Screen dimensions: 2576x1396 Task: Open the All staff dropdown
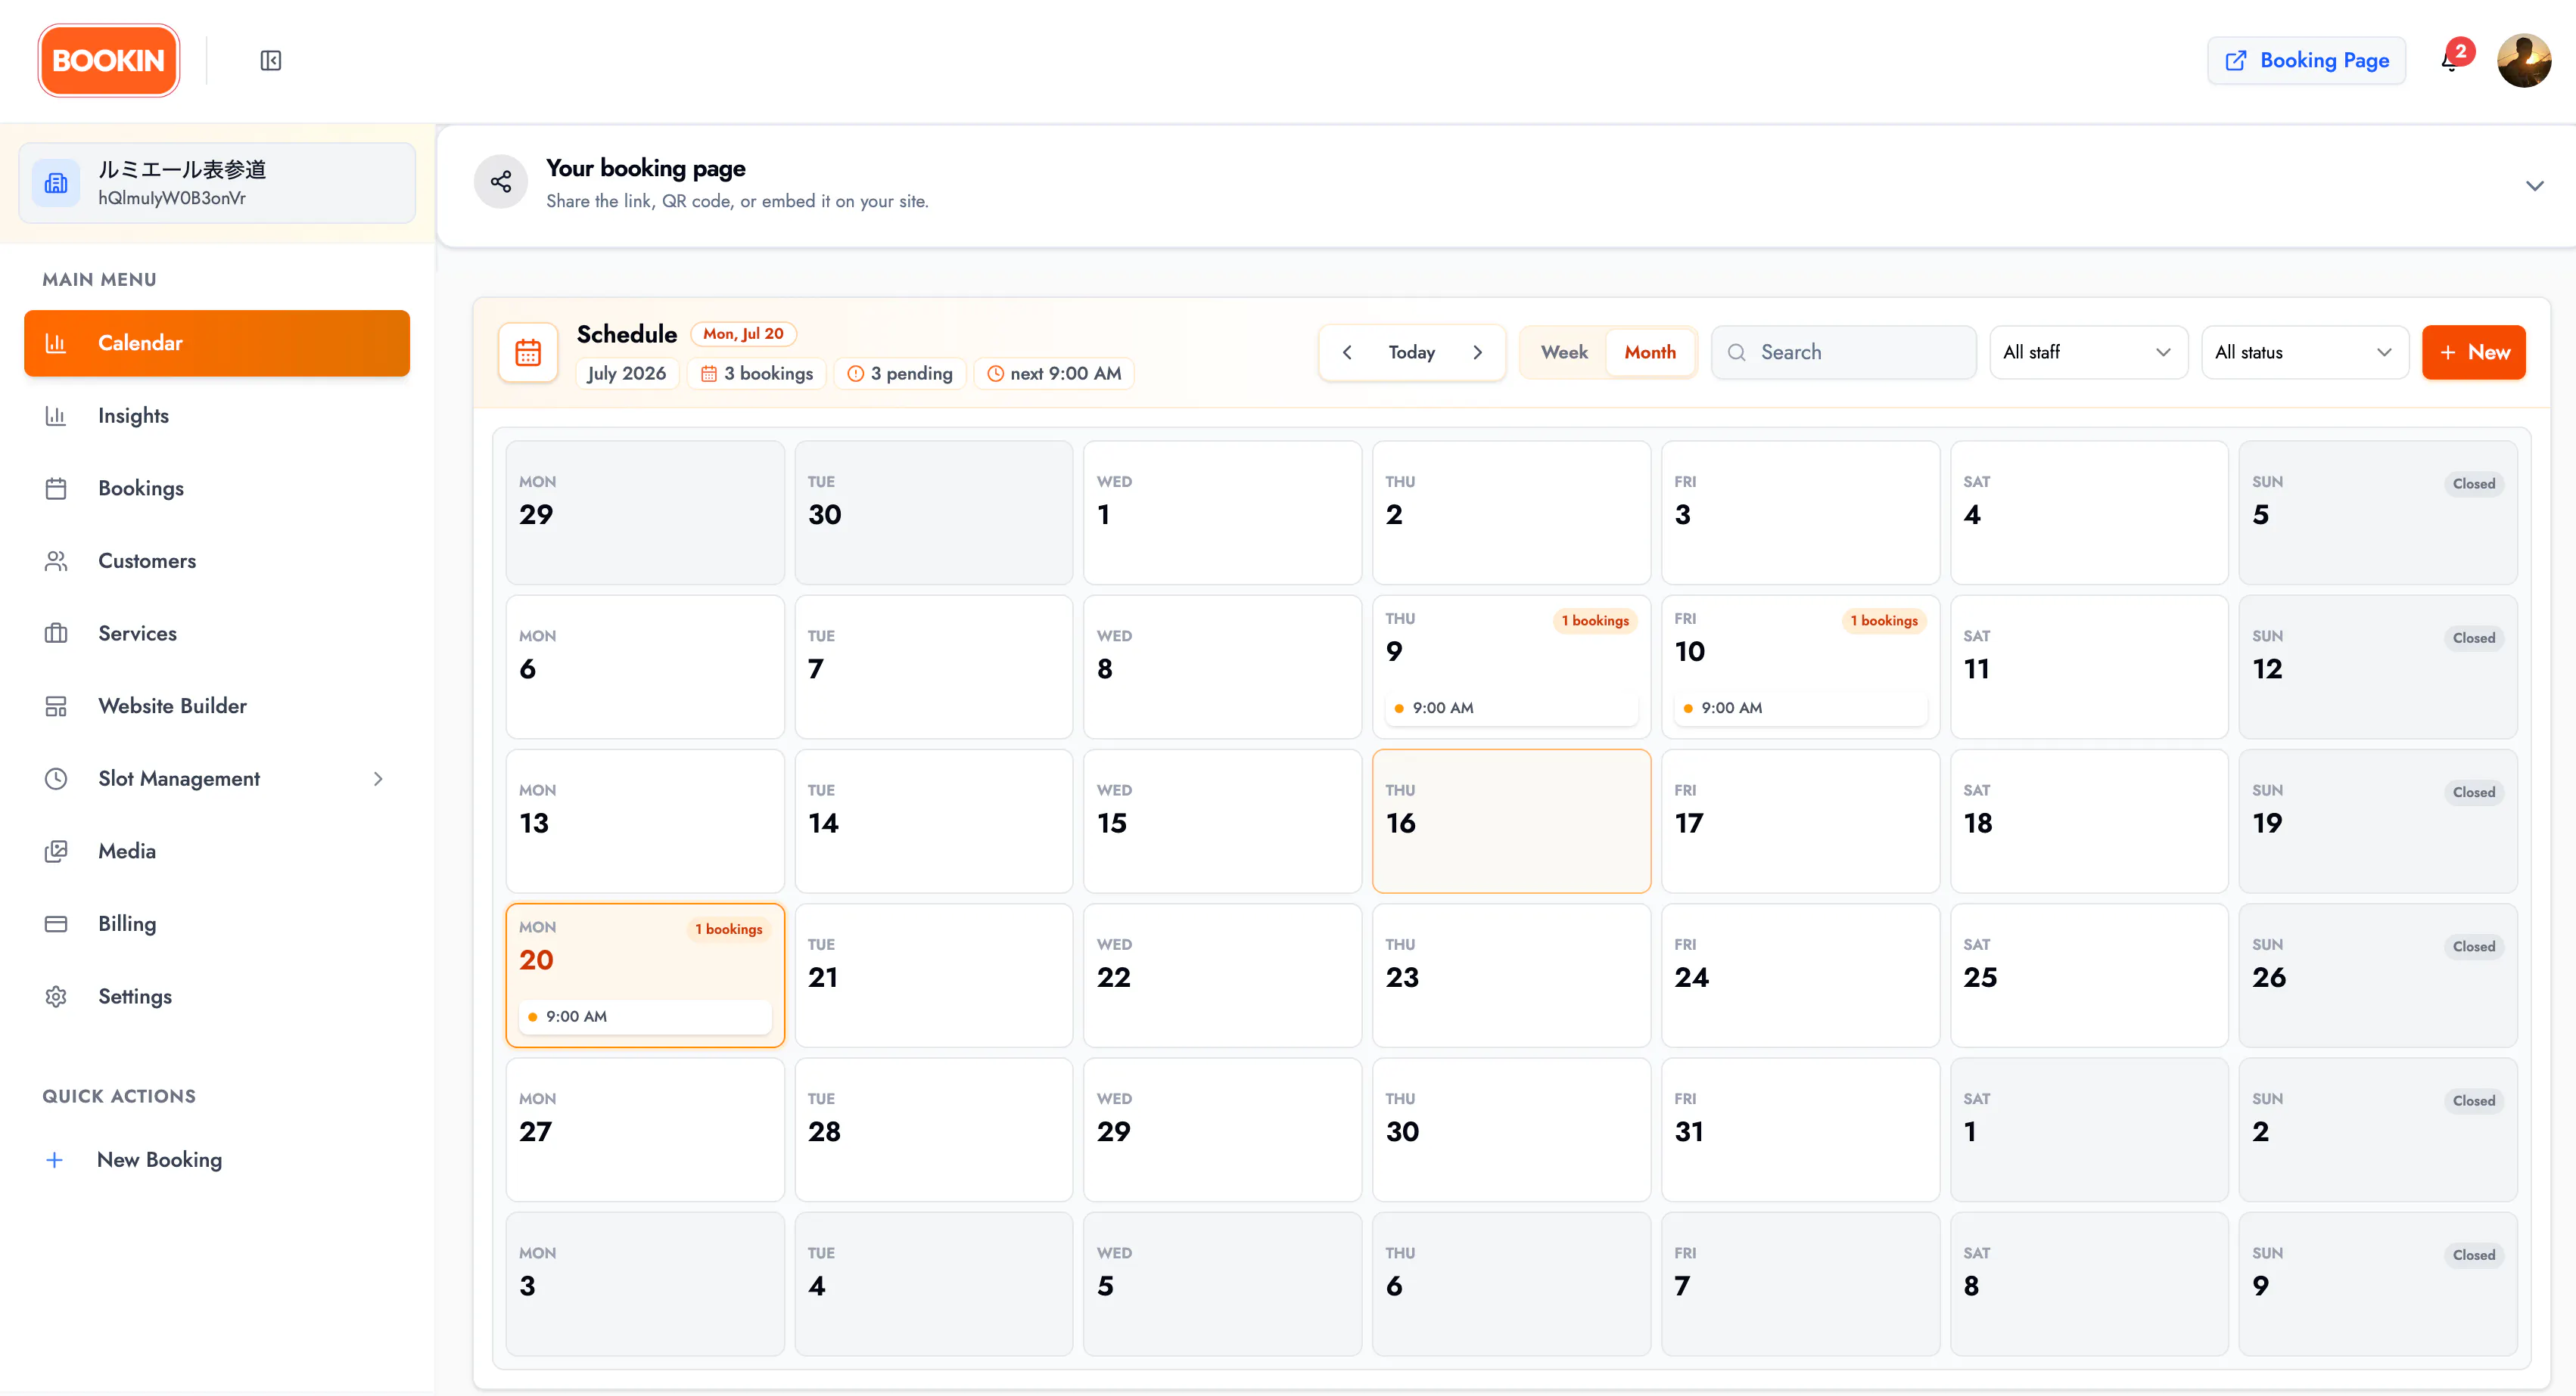(x=2088, y=352)
